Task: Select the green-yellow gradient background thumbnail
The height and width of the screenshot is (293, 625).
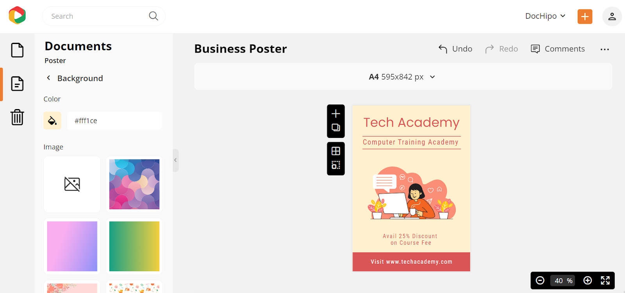Action: click(134, 246)
